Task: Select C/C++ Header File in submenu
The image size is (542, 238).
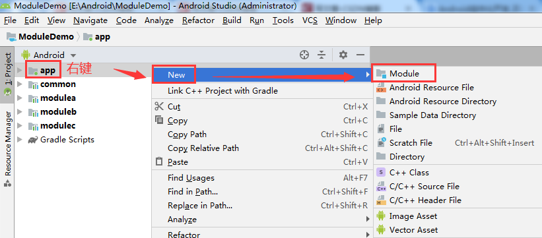Action: pos(457,200)
